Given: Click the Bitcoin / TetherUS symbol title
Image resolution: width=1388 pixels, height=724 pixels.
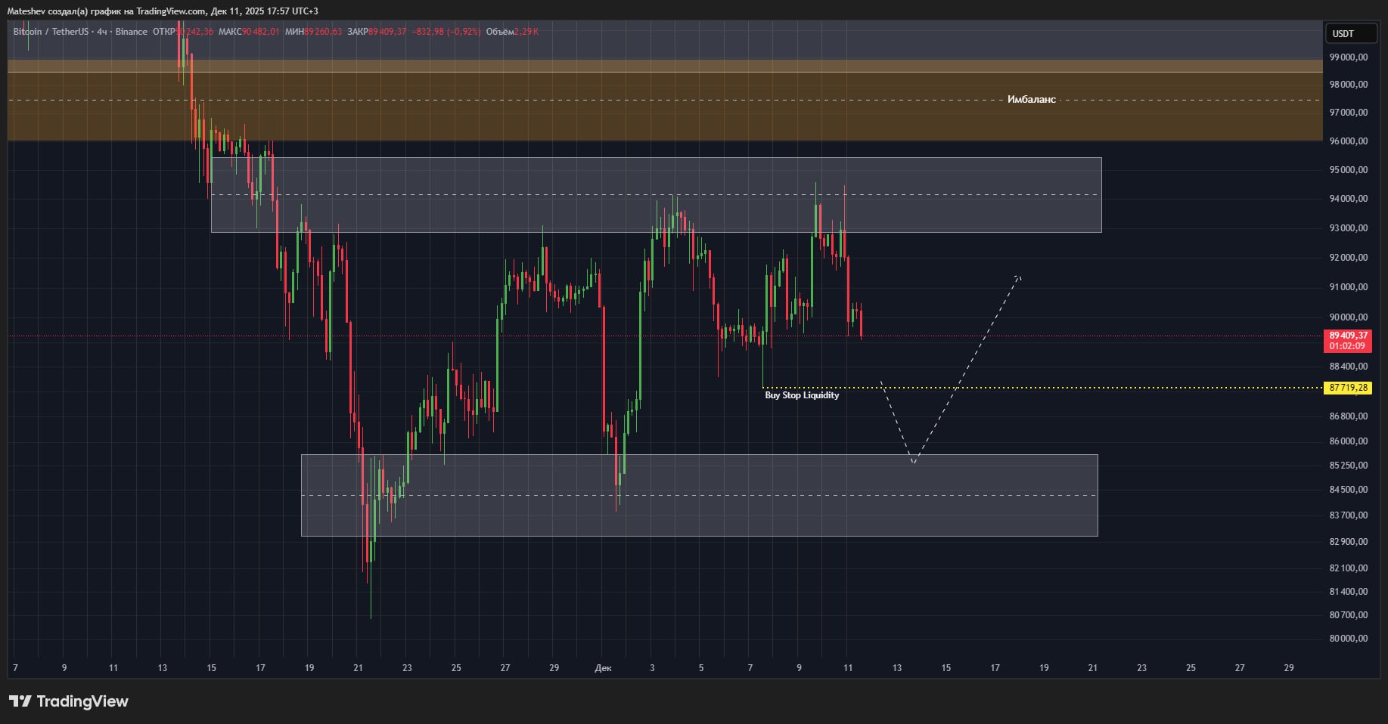Looking at the screenshot, I should pyautogui.click(x=50, y=32).
